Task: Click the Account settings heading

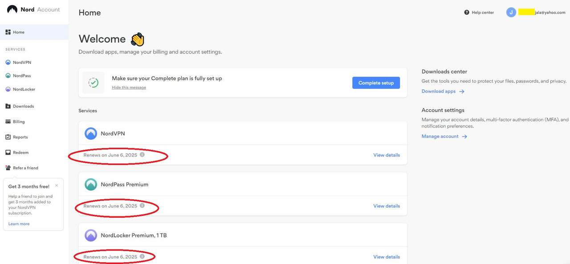Action: (x=443, y=110)
